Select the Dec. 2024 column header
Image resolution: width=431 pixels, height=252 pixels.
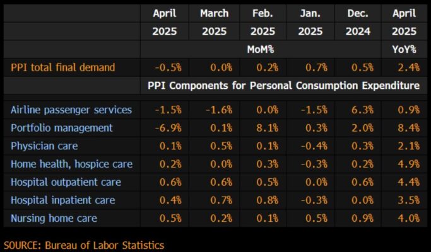click(x=358, y=21)
